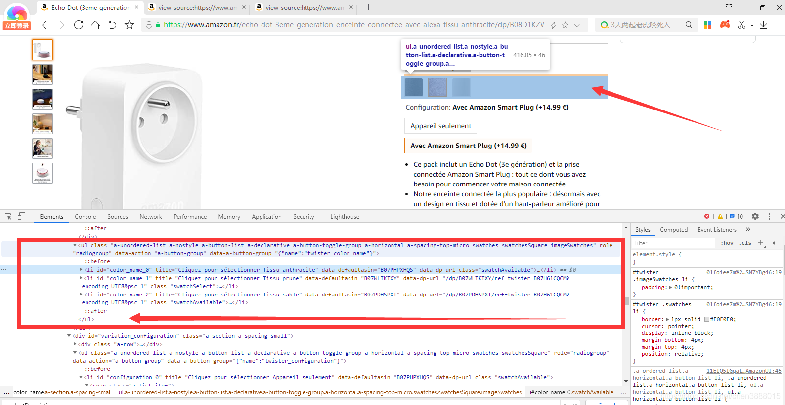The height and width of the screenshot is (405, 785).
Task: Open Performance tab
Action: (190, 217)
